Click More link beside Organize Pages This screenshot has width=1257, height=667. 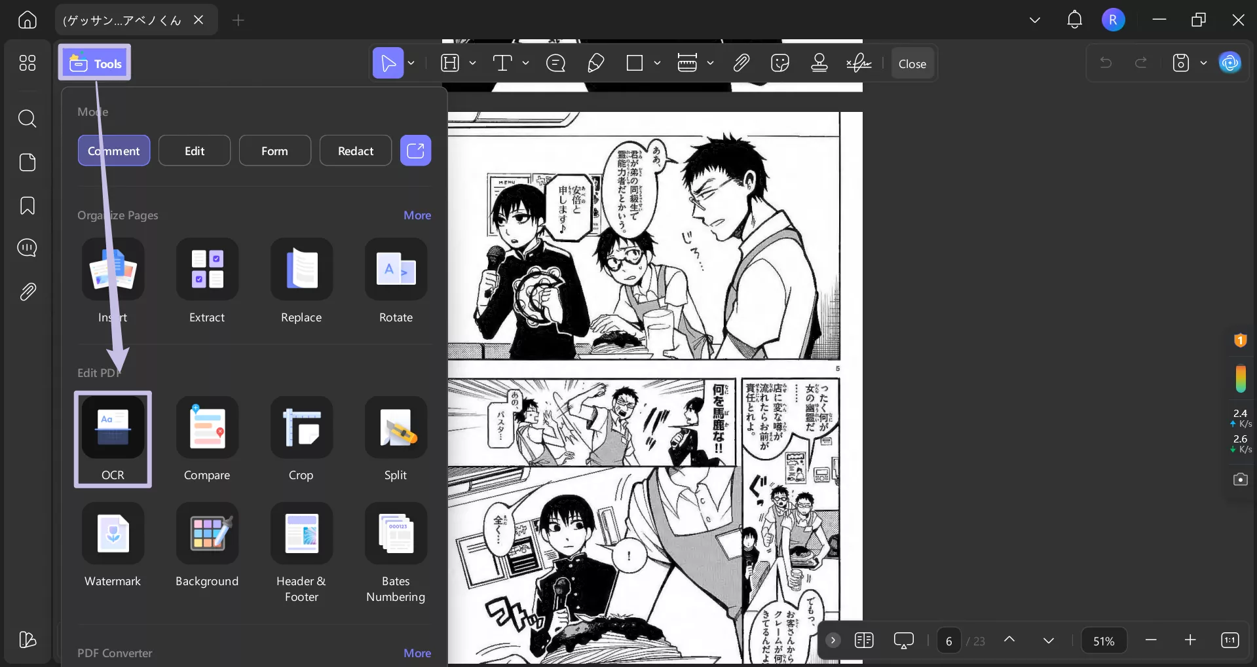tap(417, 215)
